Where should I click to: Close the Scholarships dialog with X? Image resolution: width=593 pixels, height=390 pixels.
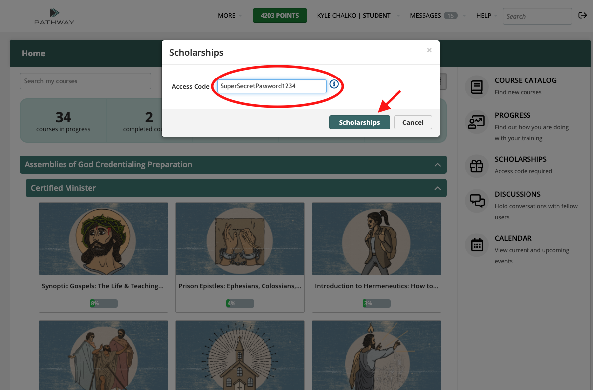coord(429,50)
